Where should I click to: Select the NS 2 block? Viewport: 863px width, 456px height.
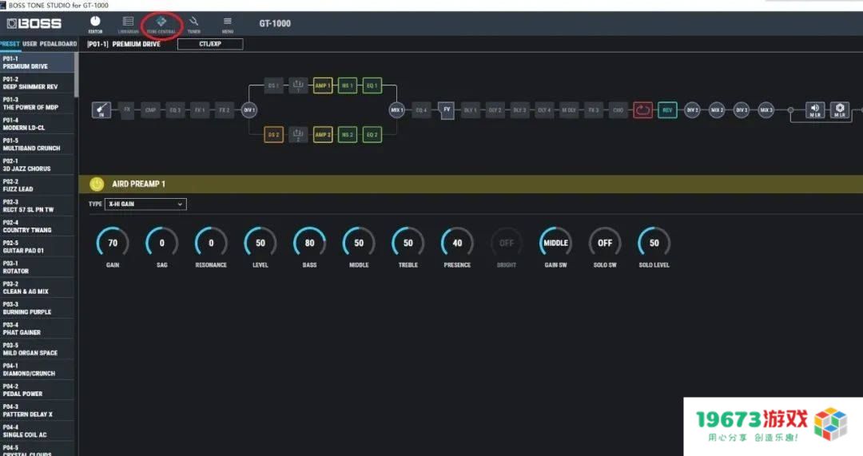pyautogui.click(x=348, y=135)
